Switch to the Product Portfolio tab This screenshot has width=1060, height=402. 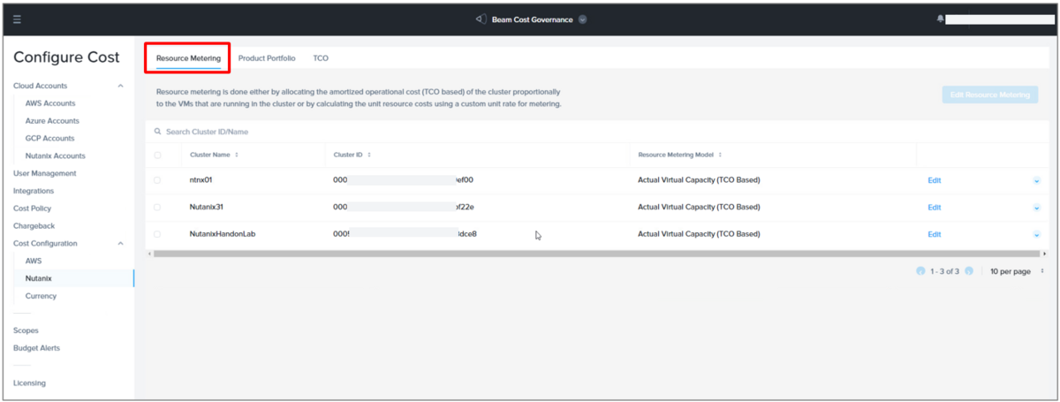[x=267, y=58]
